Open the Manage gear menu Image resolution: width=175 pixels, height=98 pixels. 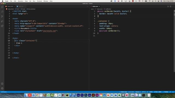[x=2, y=88]
